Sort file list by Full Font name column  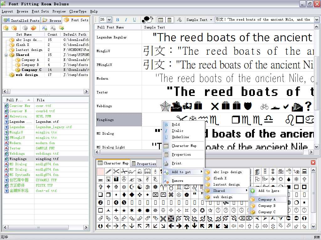point(18,100)
